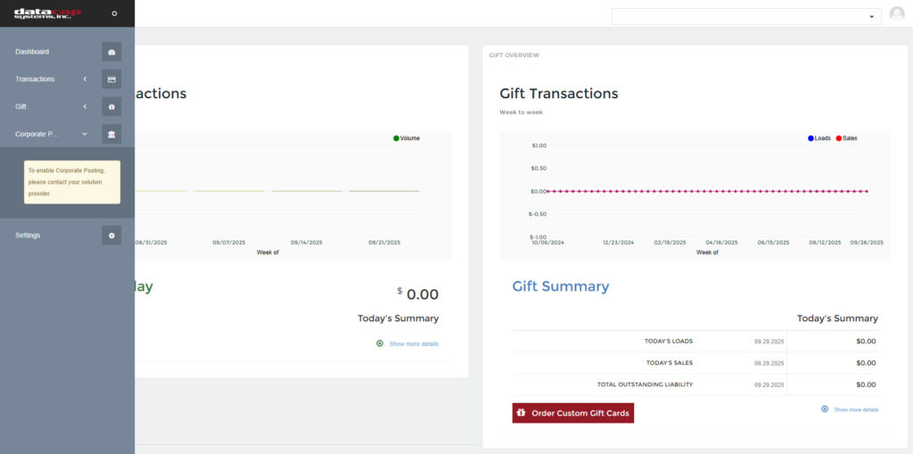Image resolution: width=913 pixels, height=454 pixels.
Task: Click the green plus icon beside left Show more details
Action: click(x=380, y=343)
